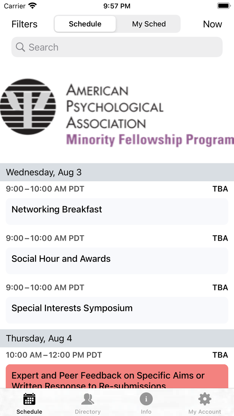Switch to the My Sched segment

(x=149, y=24)
